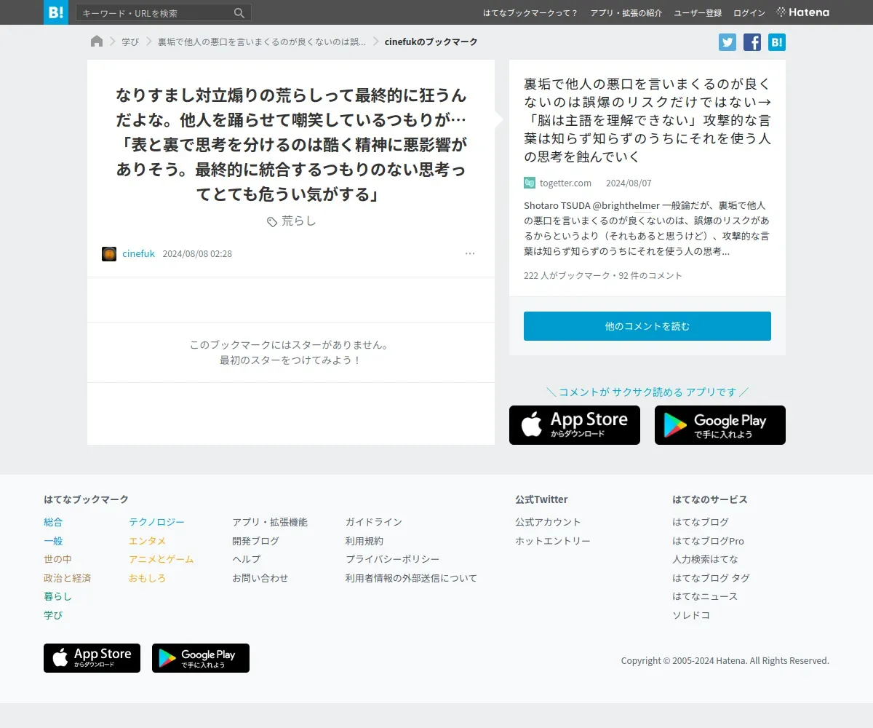Click the footer Google Play badge
The width and height of the screenshot is (873, 728).
point(201,658)
